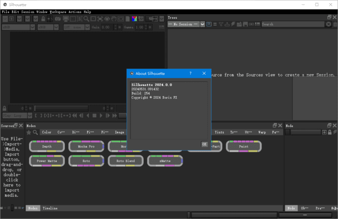This screenshot has width=338, height=219.
Task: Click the magnifier zoom icon in viewer toolbar
Action: (x=86, y=18)
